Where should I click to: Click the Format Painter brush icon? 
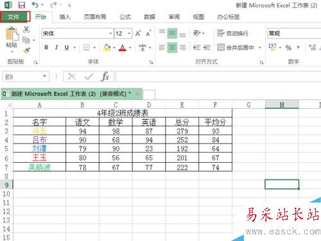click(x=26, y=51)
